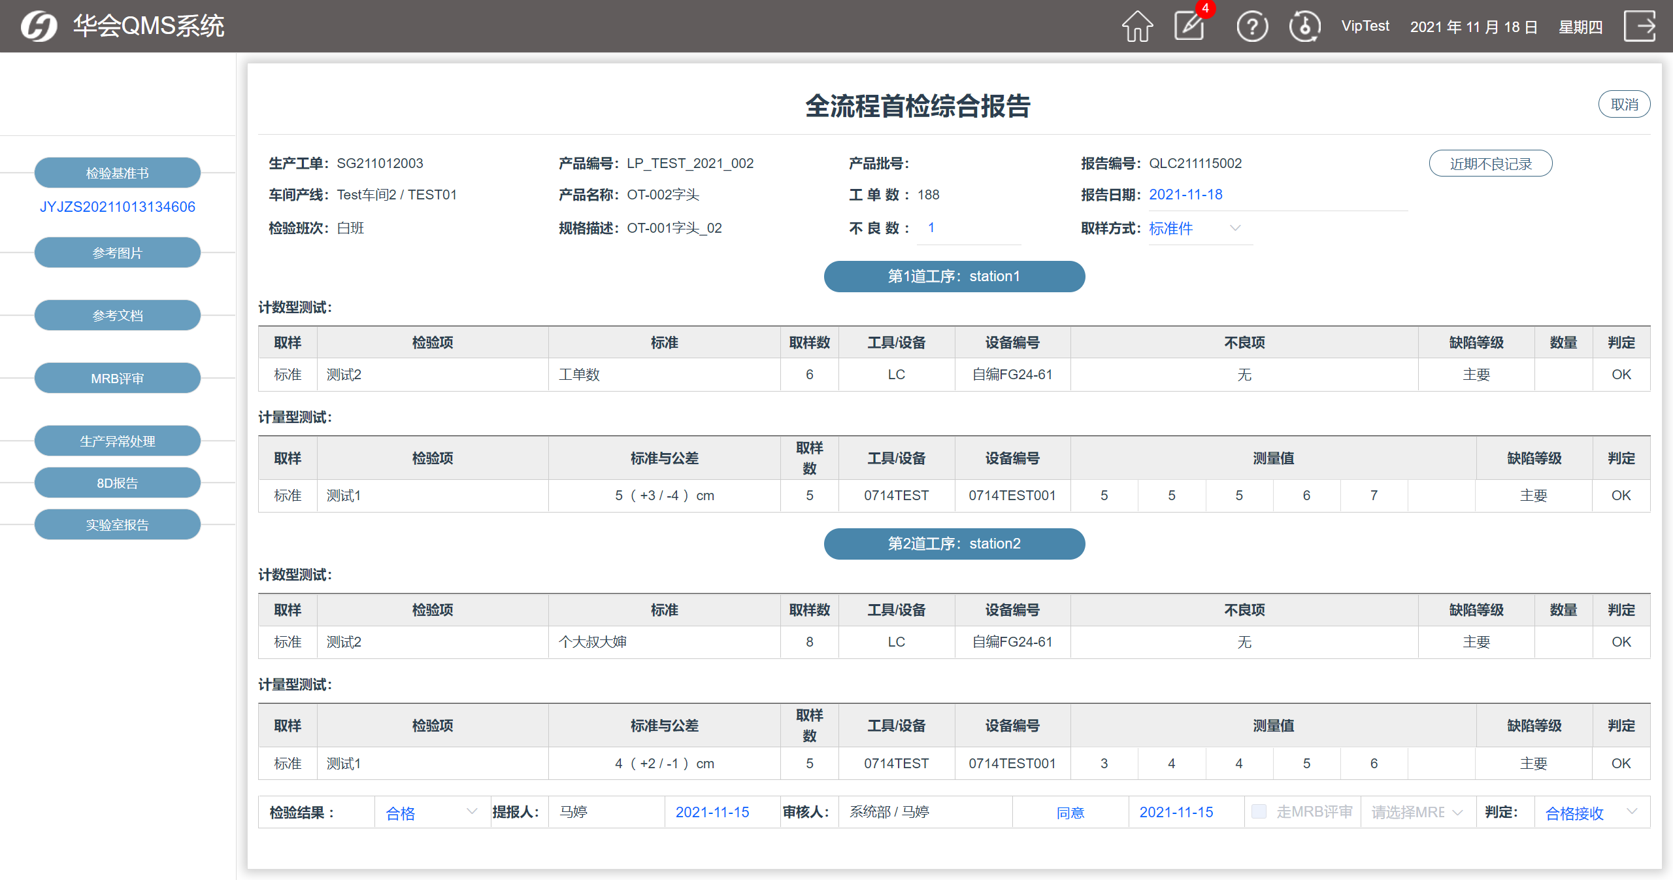This screenshot has width=1673, height=880.
Task: Expand the 取样方式 标准件 dropdown
Action: click(1200, 228)
